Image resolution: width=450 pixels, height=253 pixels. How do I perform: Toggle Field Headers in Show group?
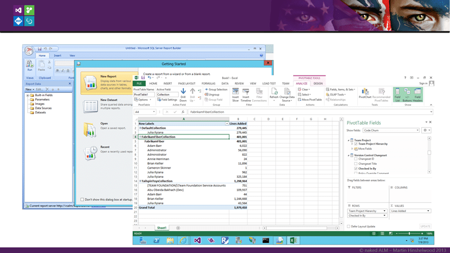click(x=417, y=95)
